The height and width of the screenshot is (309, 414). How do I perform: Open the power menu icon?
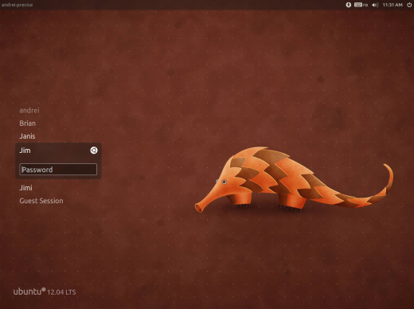(x=409, y=5)
